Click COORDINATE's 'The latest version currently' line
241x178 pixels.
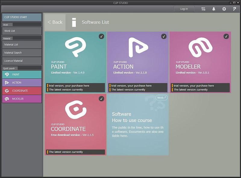click(66, 152)
